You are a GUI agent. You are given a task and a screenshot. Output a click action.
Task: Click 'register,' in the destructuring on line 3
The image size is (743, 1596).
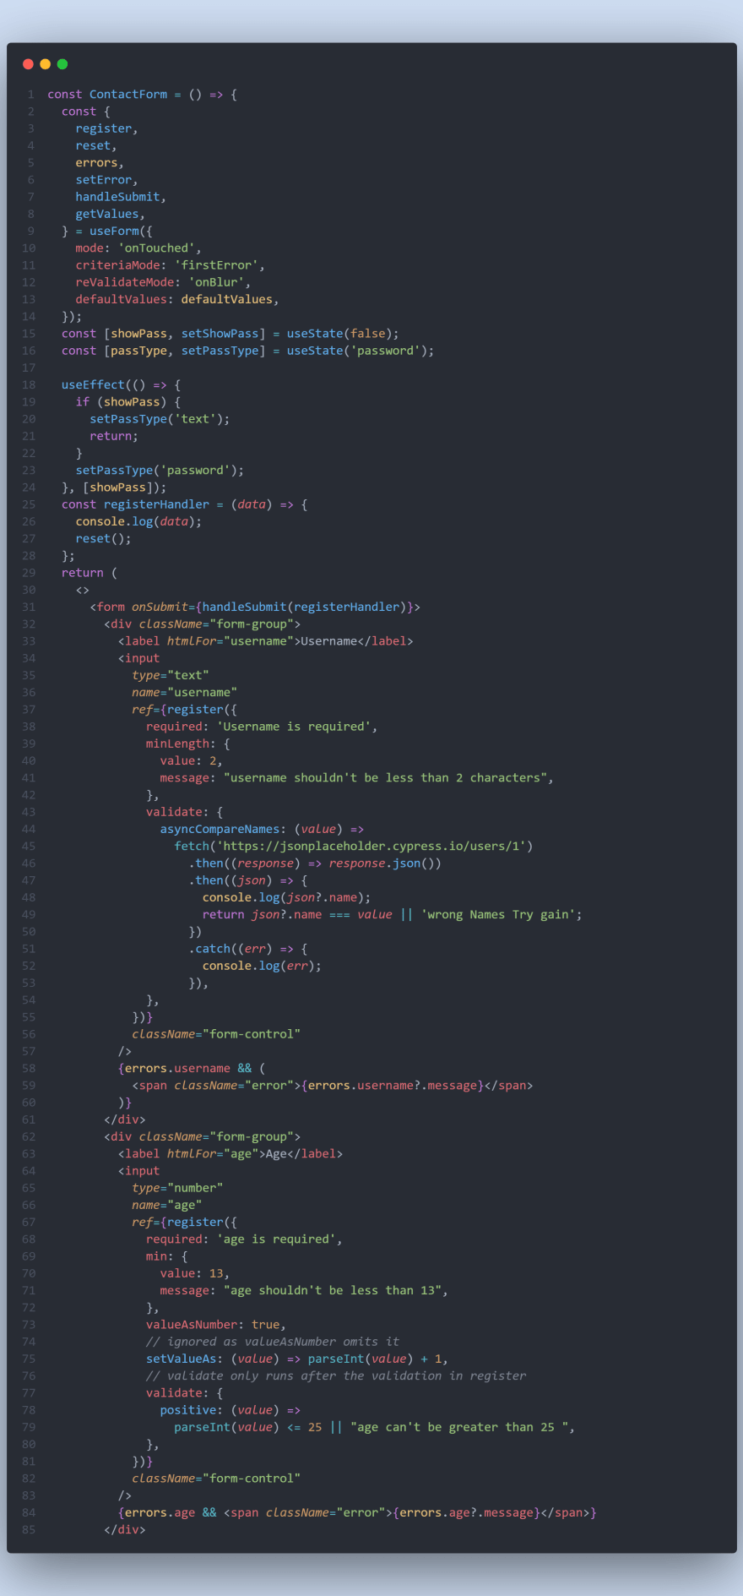(107, 128)
